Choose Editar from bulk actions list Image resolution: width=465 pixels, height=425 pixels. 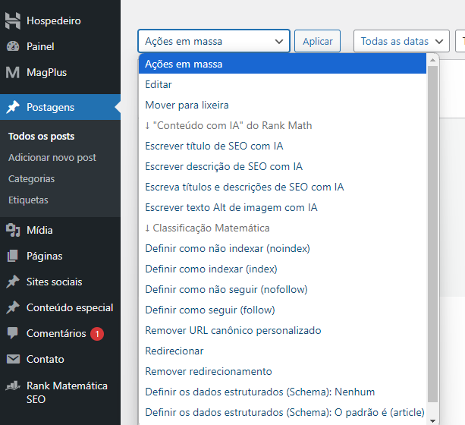(159, 84)
